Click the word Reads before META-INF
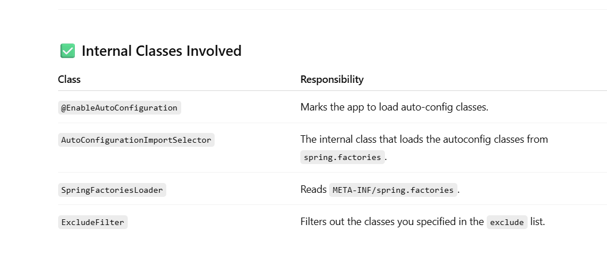 314,190
